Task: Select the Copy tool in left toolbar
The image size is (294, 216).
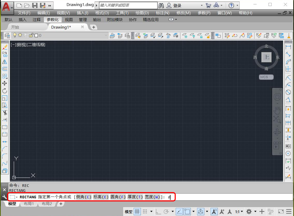Action: (5, 54)
